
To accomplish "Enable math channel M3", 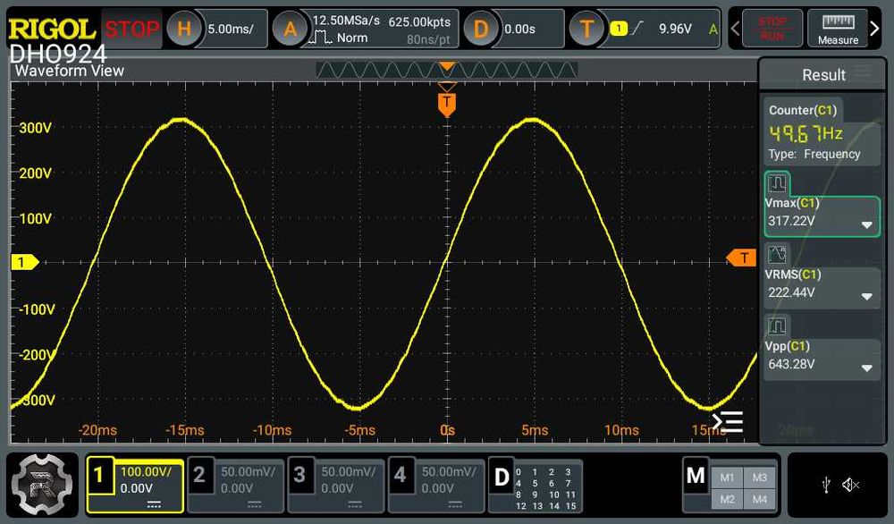I will 759,478.
